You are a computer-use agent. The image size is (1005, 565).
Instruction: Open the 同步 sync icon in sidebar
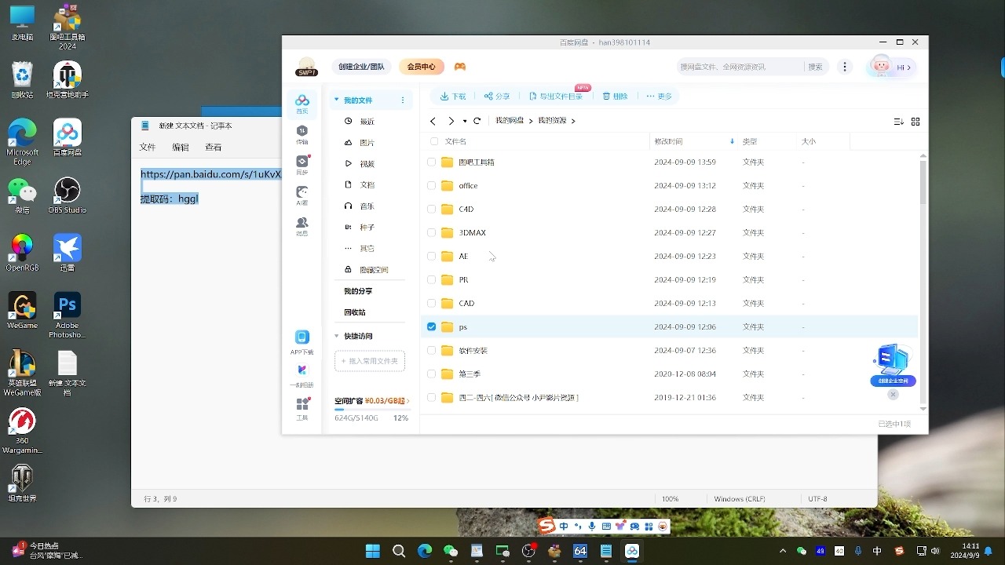coord(302,165)
